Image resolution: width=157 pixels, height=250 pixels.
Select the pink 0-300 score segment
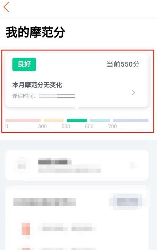click(x=23, y=120)
